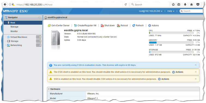Viewport: 206px width, 103px height.
Task: Bookmark this page with the star icon
Action: (173, 4)
